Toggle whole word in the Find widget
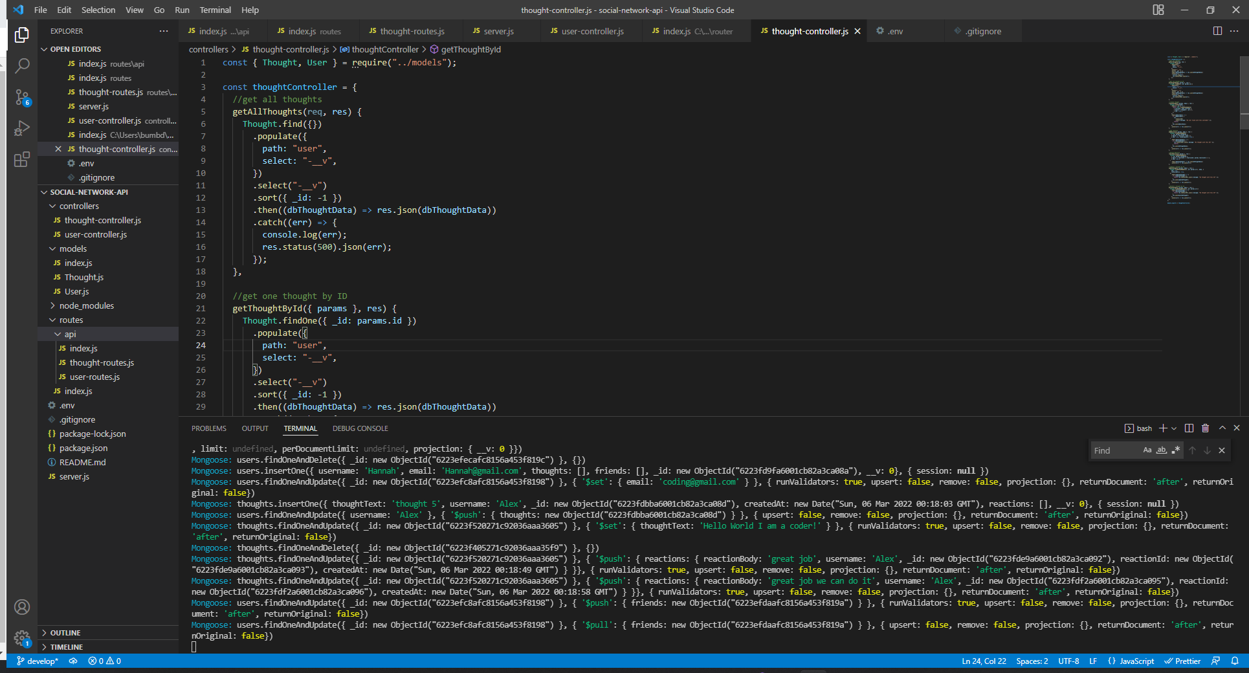This screenshot has height=673, width=1249. click(1162, 450)
